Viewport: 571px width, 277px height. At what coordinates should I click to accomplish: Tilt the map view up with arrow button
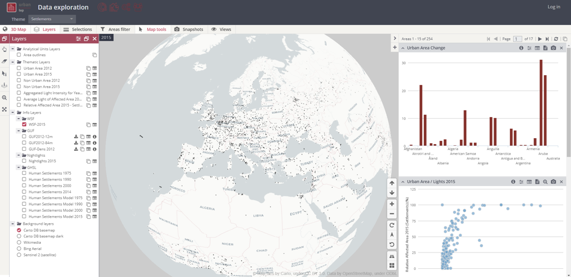tap(392, 183)
